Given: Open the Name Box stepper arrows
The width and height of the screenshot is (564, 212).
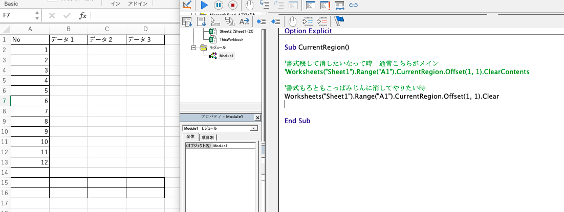Looking at the screenshot, I should (x=37, y=15).
